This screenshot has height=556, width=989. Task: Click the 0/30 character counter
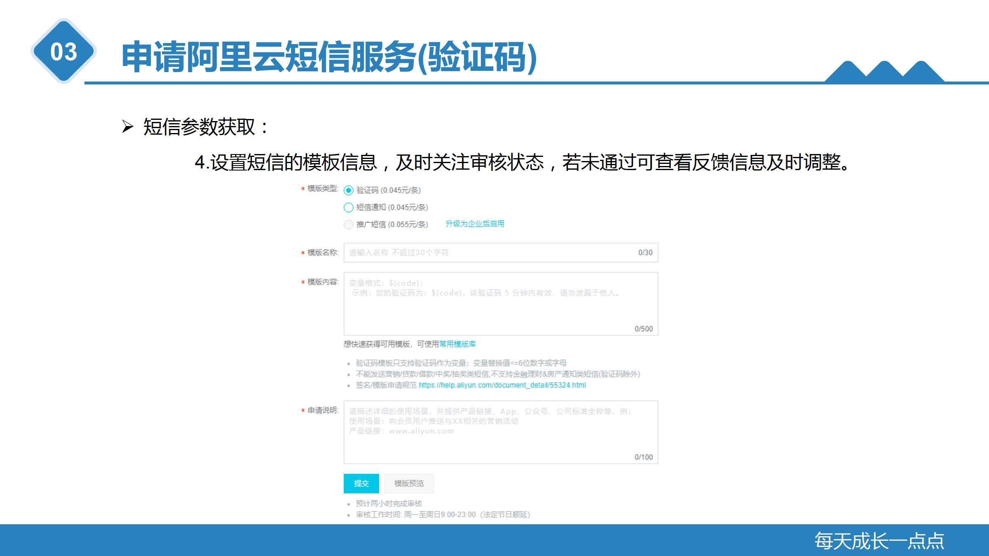coord(645,252)
